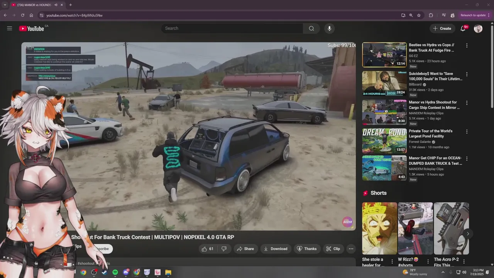Open options for Manor vs Hydra Shootout video
494x278 pixels.
coord(467,103)
